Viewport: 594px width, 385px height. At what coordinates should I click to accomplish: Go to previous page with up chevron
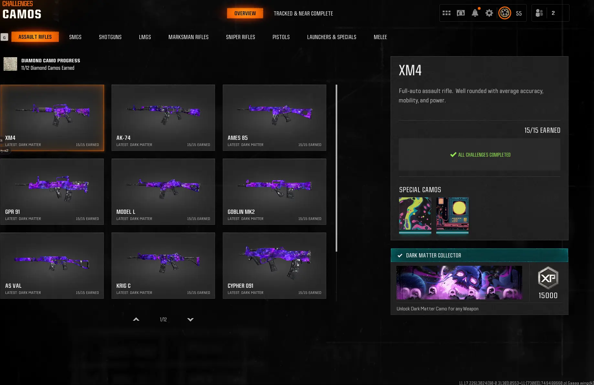point(136,319)
